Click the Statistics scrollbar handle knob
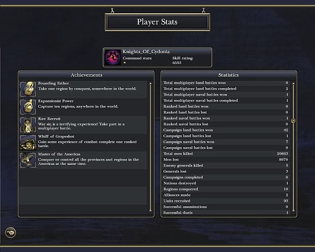Screen dimensions: 315x252 293,121
